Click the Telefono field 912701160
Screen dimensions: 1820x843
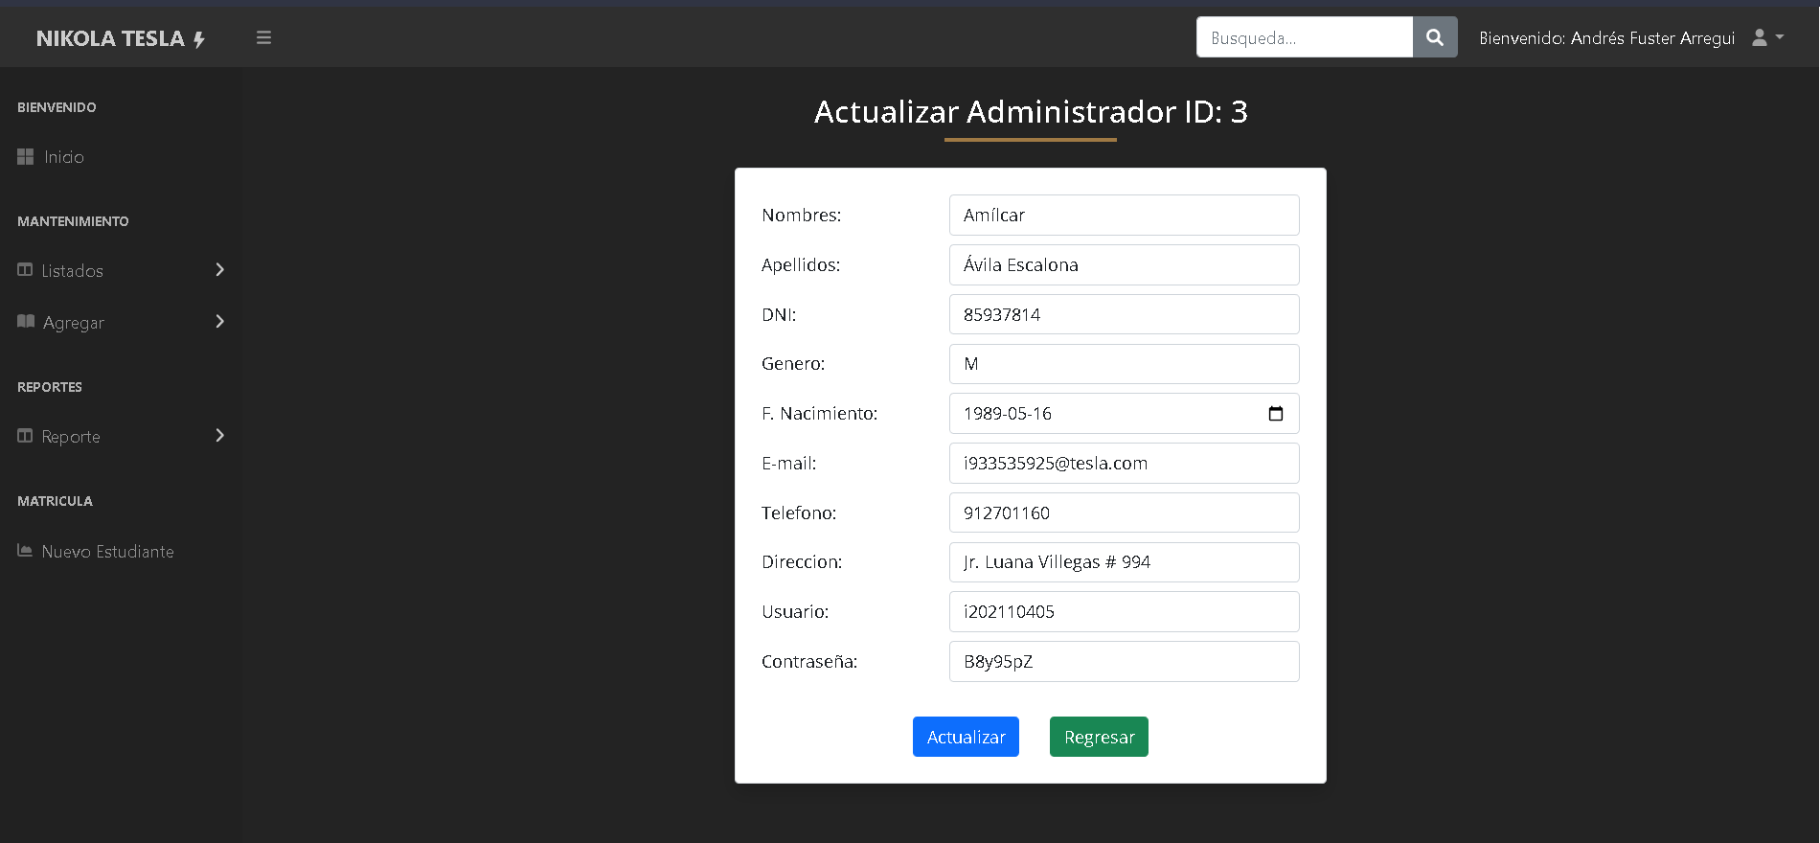[x=1125, y=513]
